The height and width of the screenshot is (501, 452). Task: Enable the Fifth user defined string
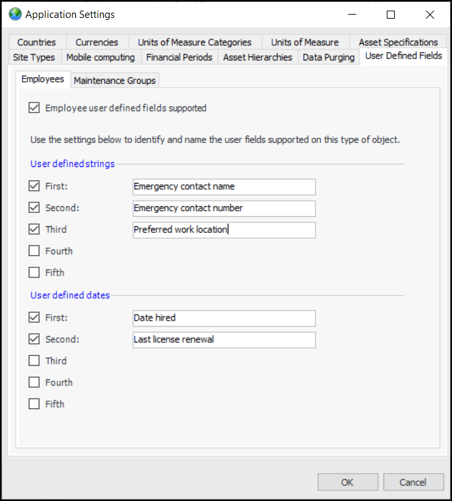coord(35,272)
